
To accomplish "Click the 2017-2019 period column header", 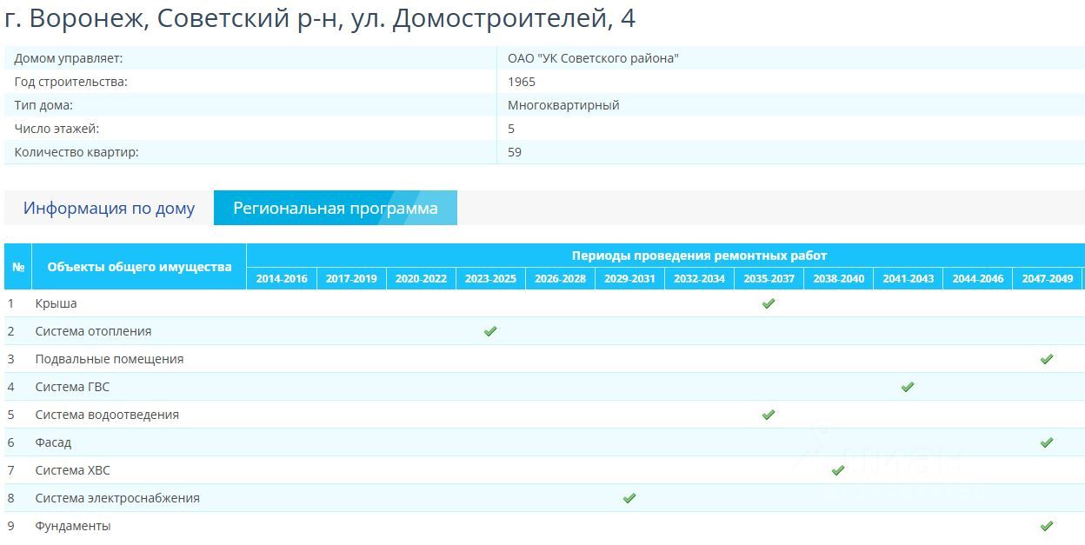I will 351,279.
